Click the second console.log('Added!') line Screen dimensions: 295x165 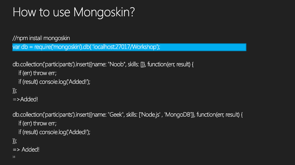click(54, 132)
